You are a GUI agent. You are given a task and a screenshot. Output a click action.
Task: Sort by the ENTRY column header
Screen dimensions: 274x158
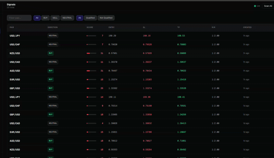point(112,27)
